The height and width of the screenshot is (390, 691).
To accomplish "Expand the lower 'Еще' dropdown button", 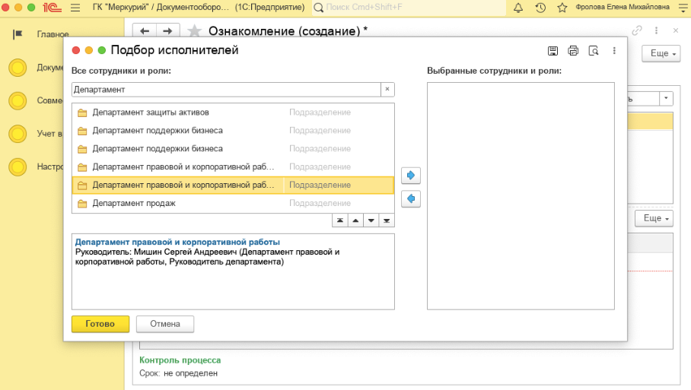I will coord(656,218).
